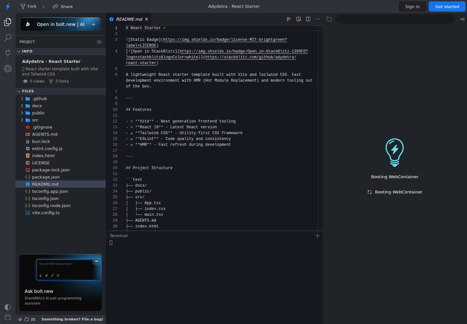Toggle the light/dark theme
Screen dimensions: 467x324
[8, 307]
